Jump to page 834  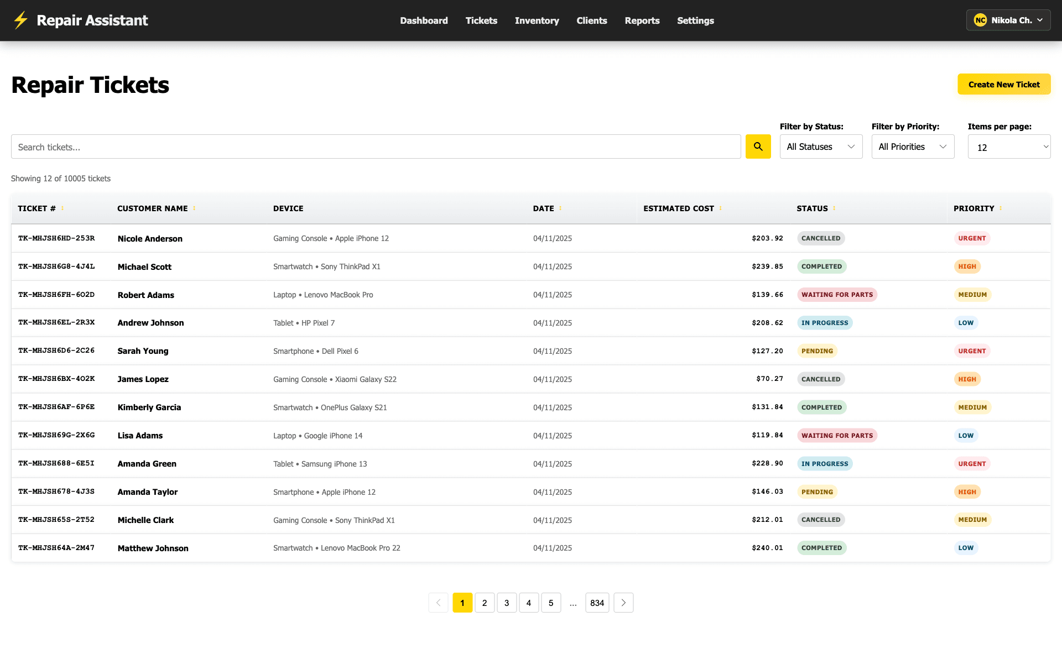597,603
